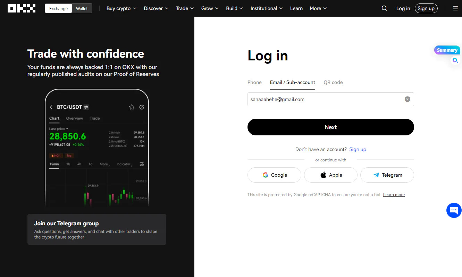Continue with Telegram

[x=387, y=175]
